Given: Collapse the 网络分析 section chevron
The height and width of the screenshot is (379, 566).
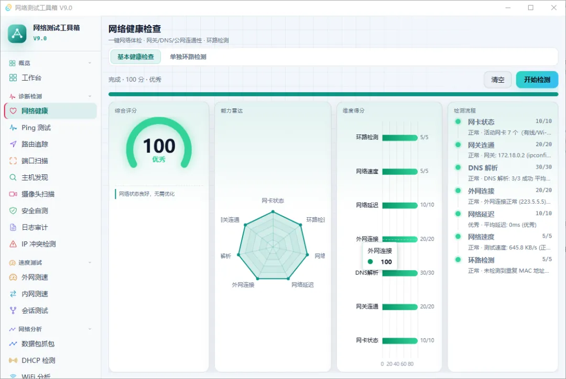Looking at the screenshot, I should point(90,329).
